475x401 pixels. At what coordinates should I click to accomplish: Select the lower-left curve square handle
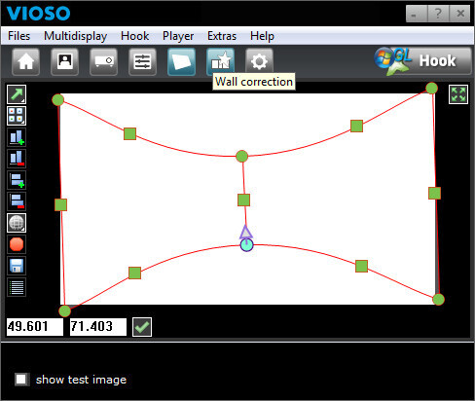[x=134, y=273]
